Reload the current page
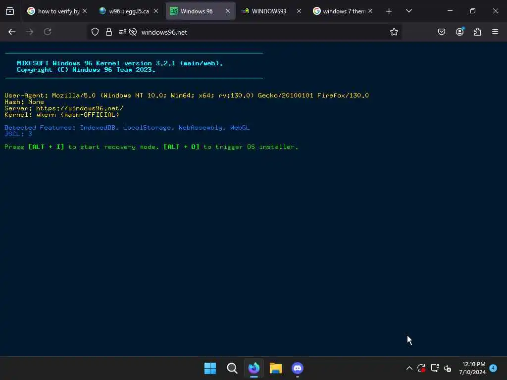 click(48, 32)
